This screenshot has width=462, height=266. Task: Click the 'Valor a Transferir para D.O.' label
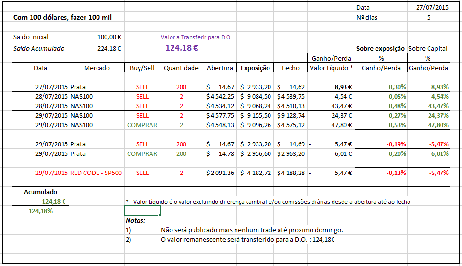click(196, 37)
